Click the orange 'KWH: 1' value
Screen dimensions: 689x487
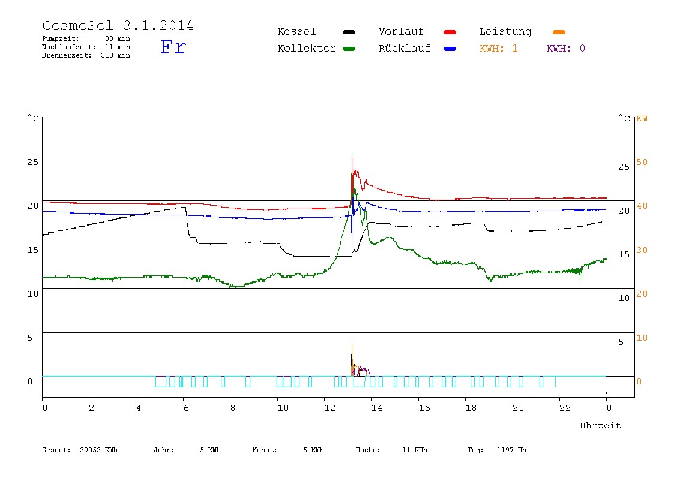click(498, 49)
